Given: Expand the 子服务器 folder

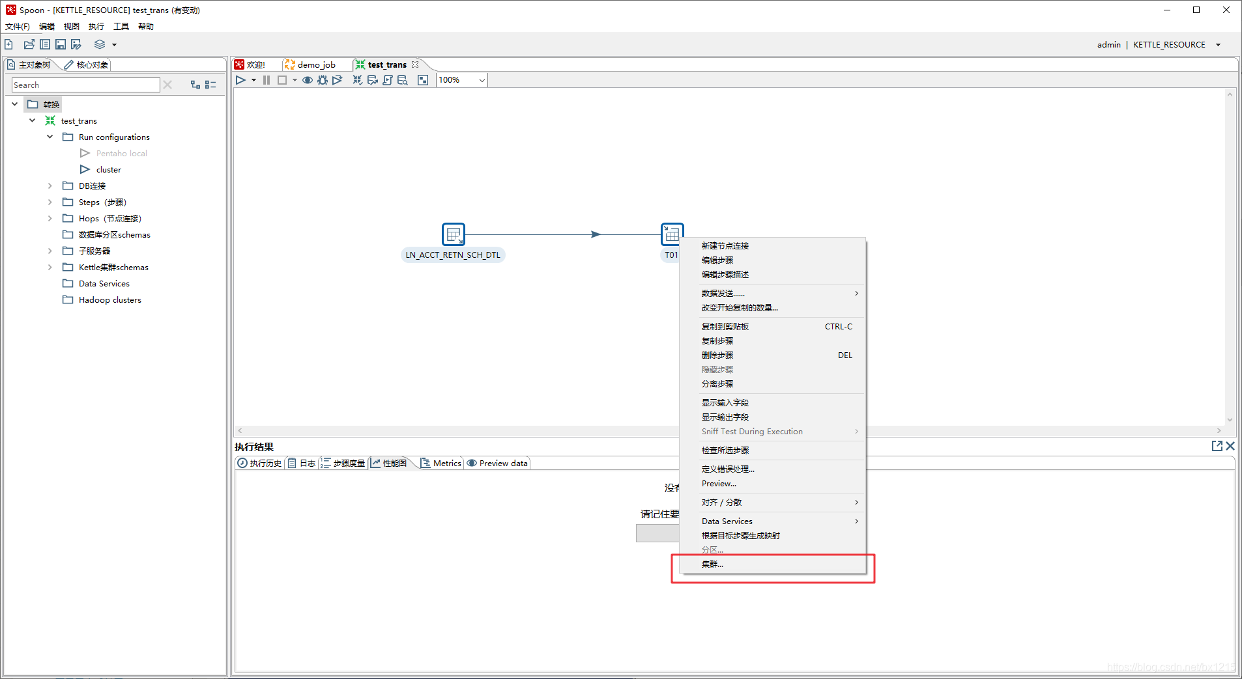Looking at the screenshot, I should click(x=50, y=251).
